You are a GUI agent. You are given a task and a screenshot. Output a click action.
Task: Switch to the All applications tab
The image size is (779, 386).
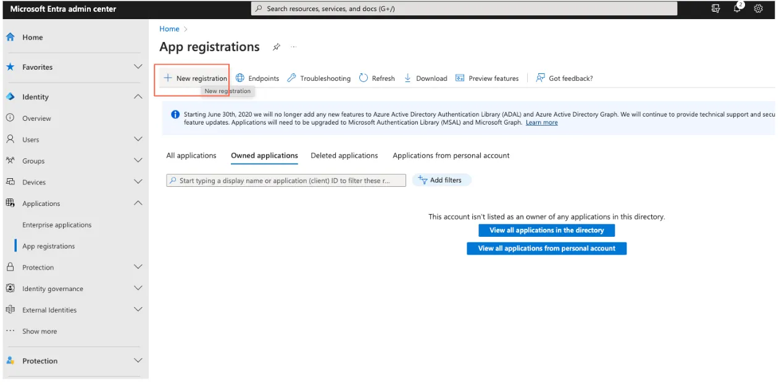pos(191,155)
